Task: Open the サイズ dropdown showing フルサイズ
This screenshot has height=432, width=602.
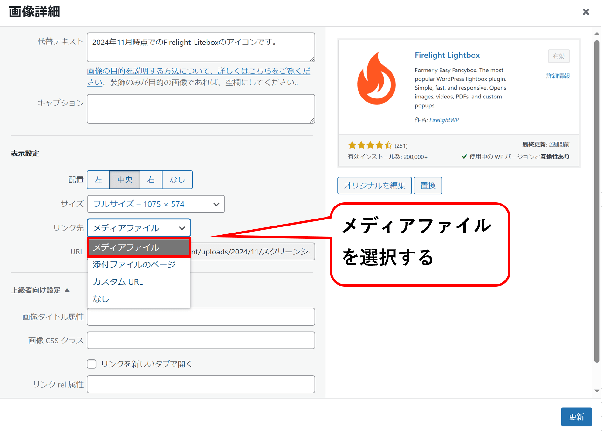Action: pos(156,204)
